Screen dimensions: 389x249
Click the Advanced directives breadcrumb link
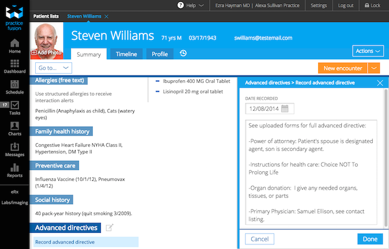click(x=267, y=83)
